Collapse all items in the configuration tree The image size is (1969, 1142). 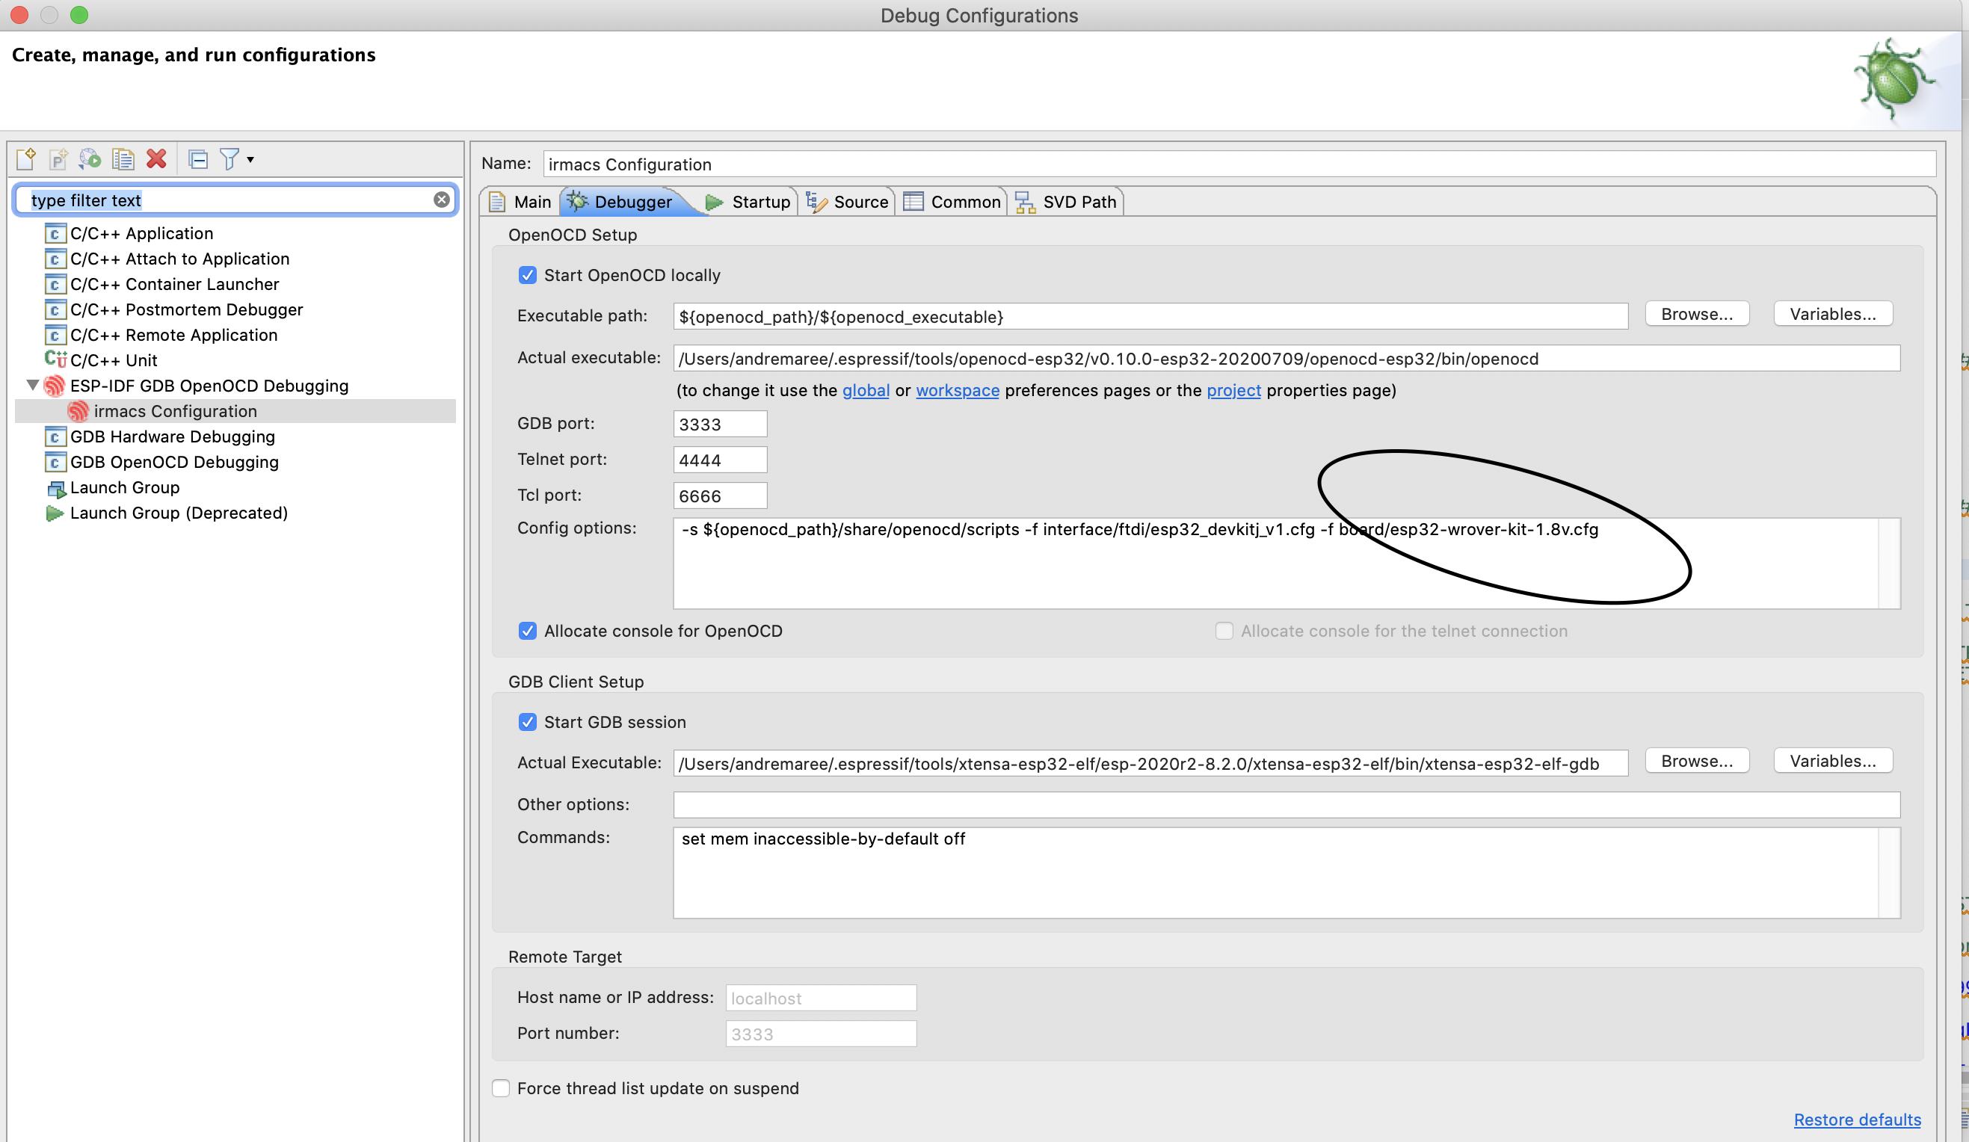[197, 158]
